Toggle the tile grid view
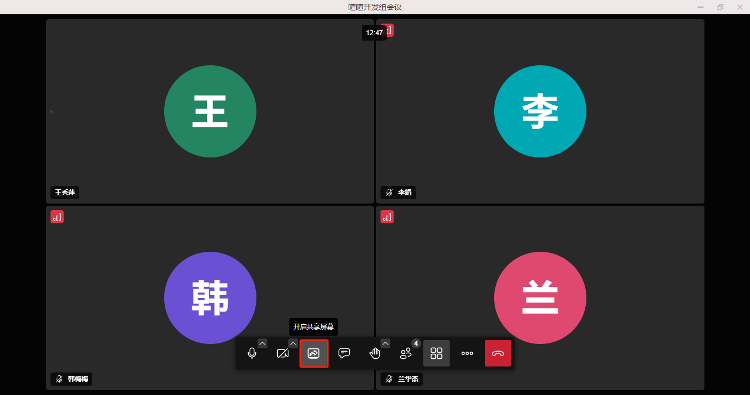 pos(436,353)
